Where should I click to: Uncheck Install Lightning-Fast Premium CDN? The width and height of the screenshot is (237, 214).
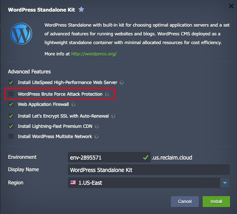(11, 126)
